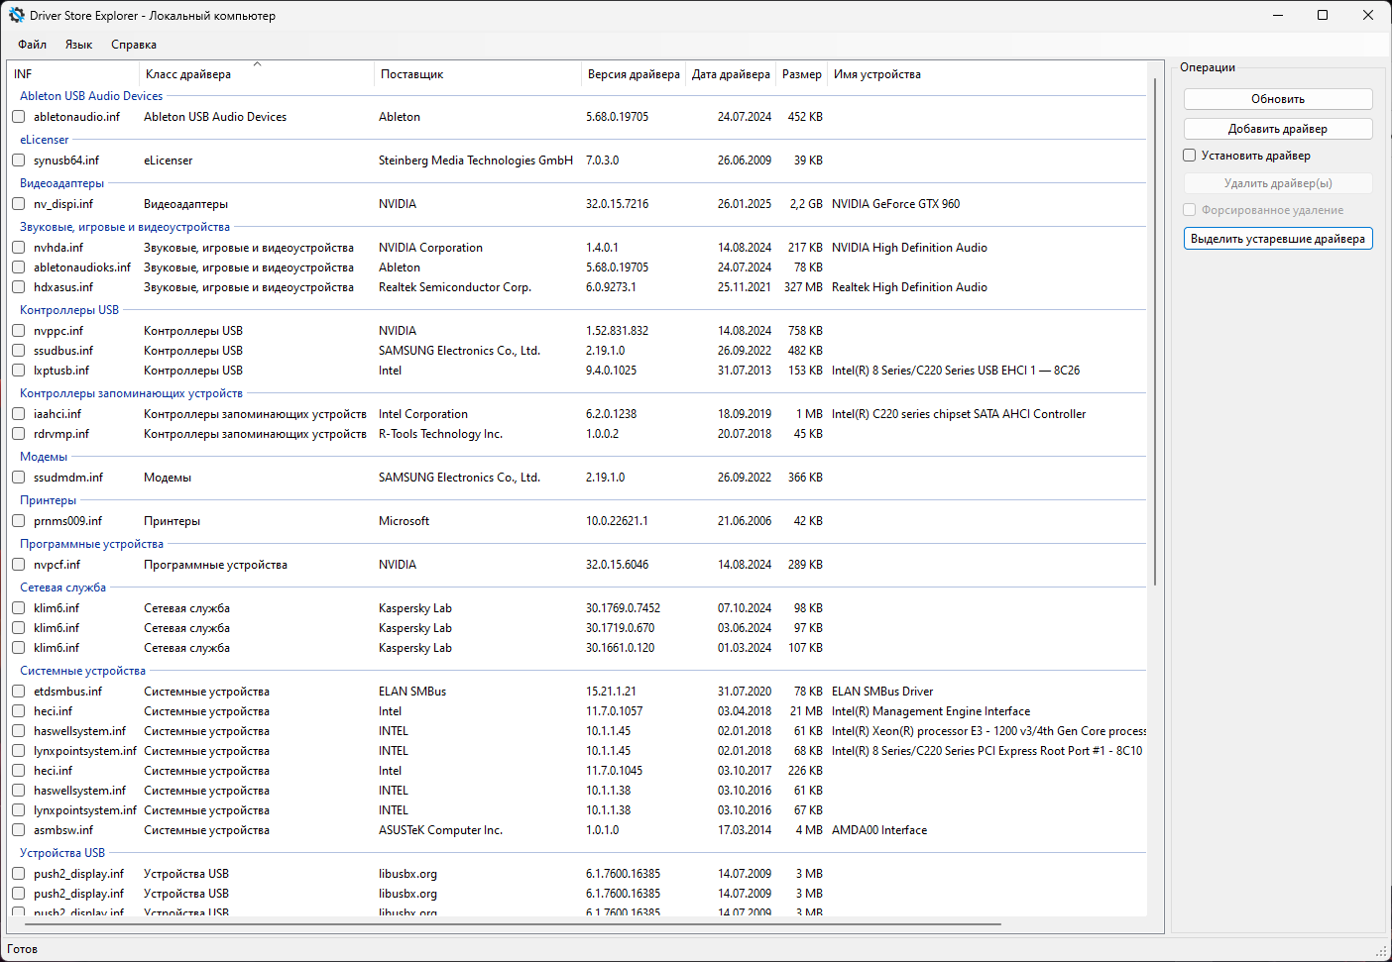1392x962 pixels.
Task: Sort by Размер column header
Action: tap(801, 74)
